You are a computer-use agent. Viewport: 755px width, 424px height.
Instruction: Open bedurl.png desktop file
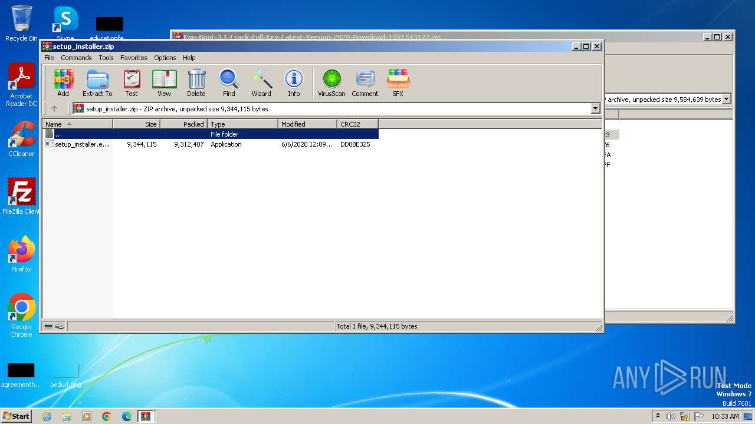[x=65, y=375]
